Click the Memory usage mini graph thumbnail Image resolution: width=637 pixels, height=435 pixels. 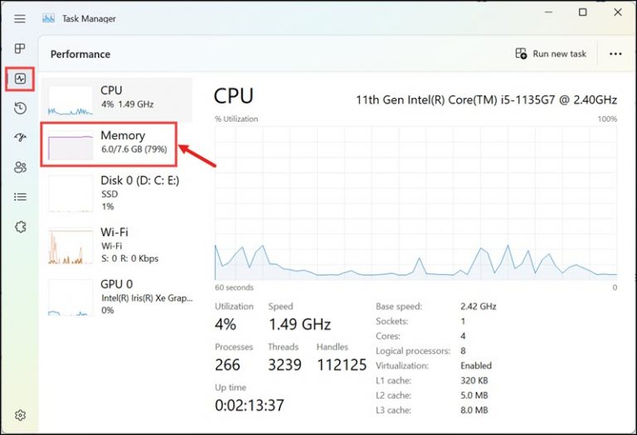tap(70, 147)
